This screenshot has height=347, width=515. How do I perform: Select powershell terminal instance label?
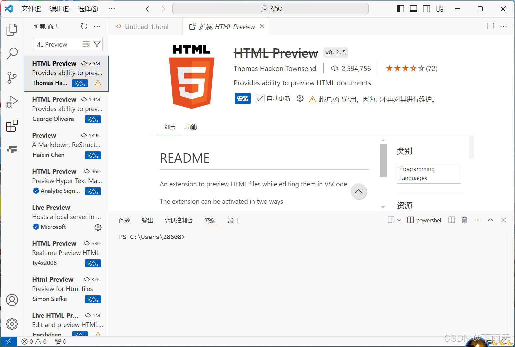click(x=425, y=220)
